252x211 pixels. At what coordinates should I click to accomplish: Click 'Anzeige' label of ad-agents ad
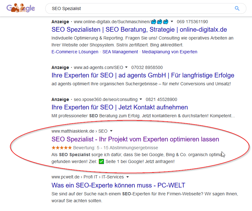click(60, 67)
